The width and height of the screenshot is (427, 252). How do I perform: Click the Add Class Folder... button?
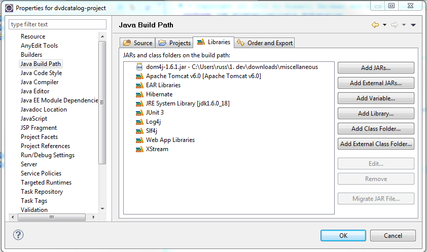(376, 129)
